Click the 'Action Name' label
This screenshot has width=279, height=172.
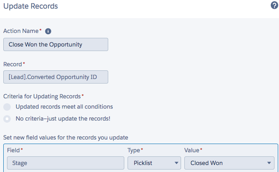point(21,31)
